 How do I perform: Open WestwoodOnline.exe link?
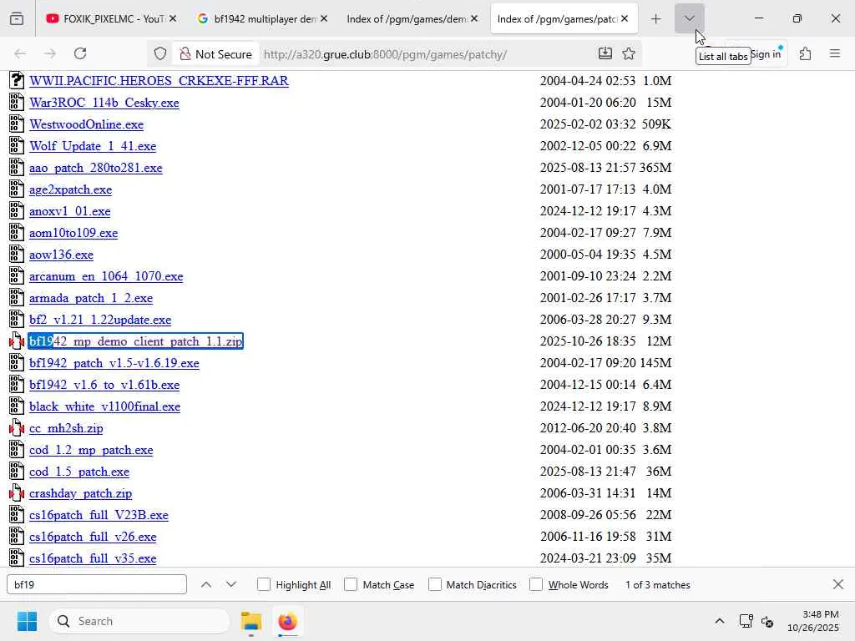pyautogui.click(x=86, y=124)
